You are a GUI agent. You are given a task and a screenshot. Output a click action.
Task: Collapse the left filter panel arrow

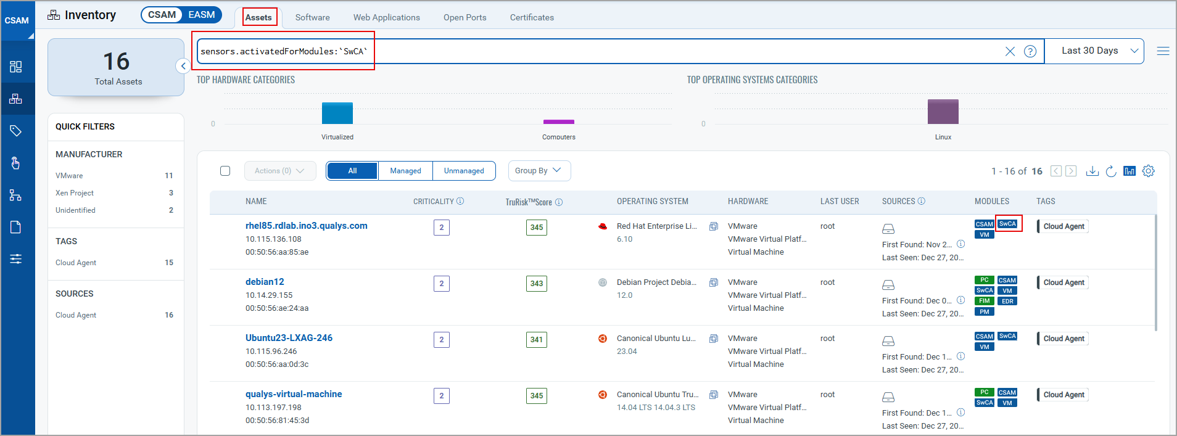(x=183, y=66)
